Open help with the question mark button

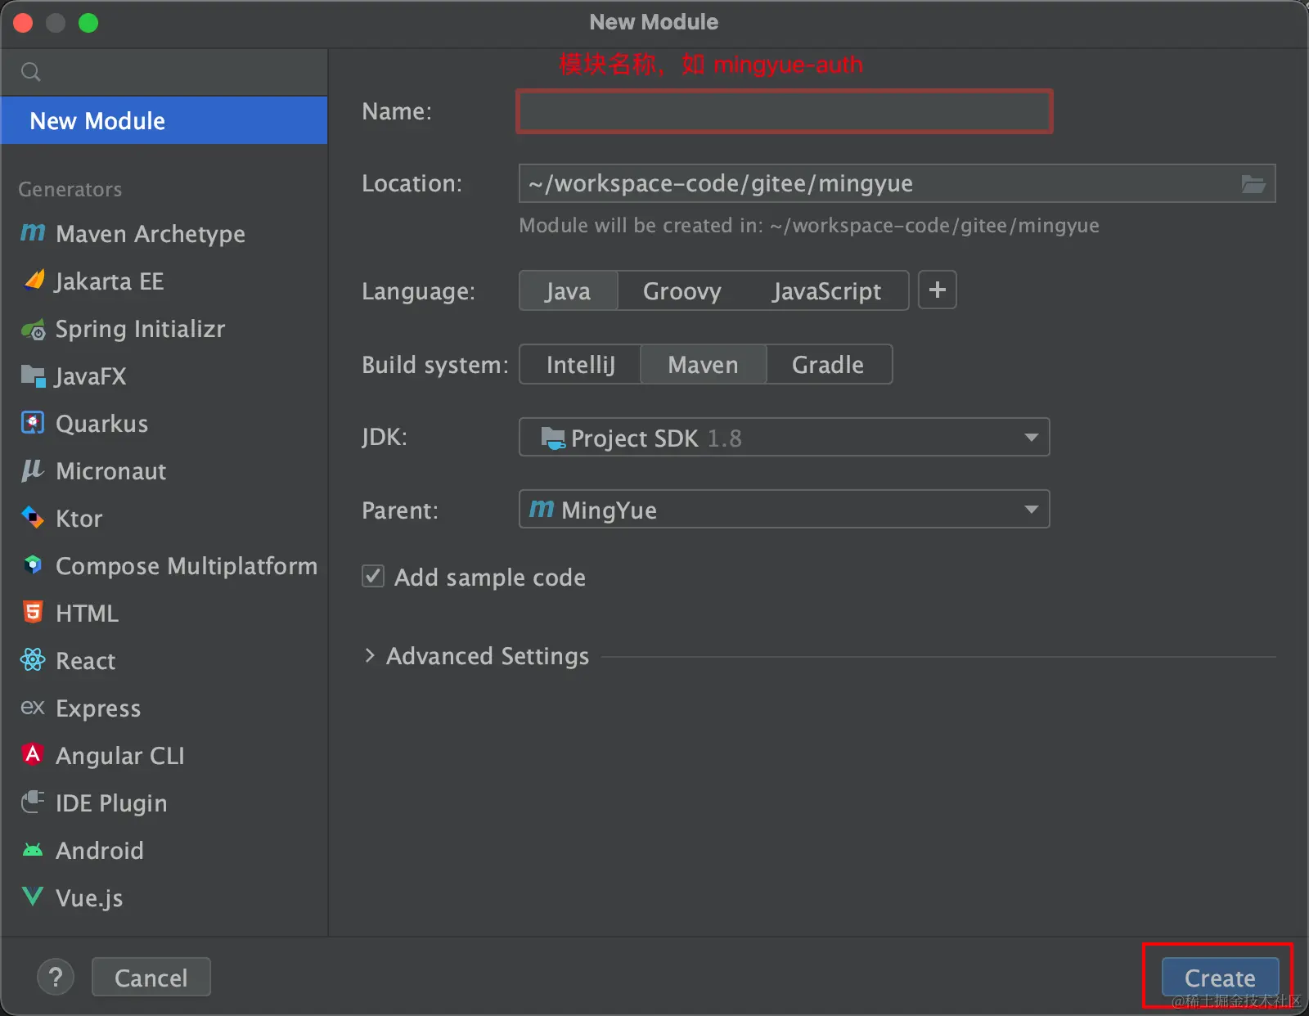pos(56,977)
